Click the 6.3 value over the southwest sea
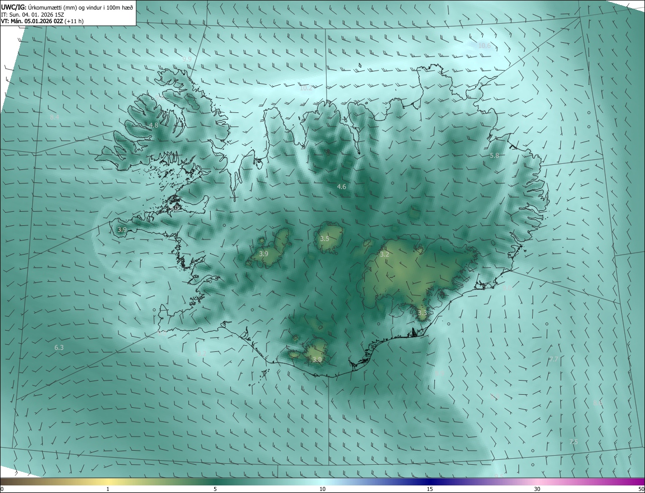Screen dimensions: 645x493 [x=59, y=347]
